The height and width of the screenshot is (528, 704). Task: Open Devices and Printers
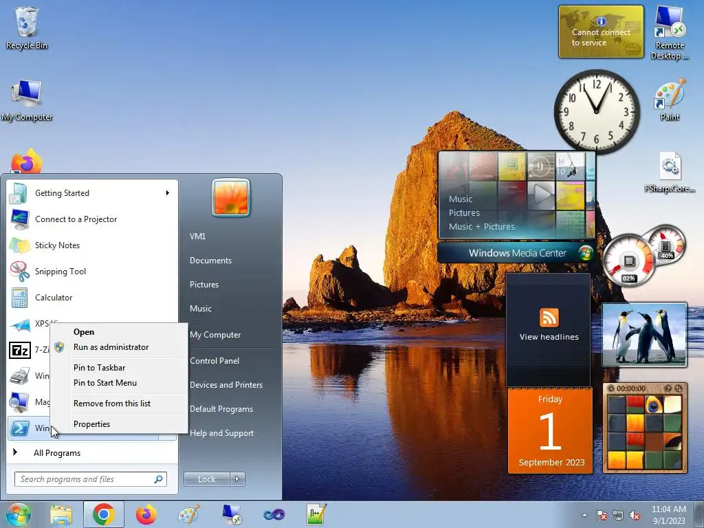click(x=226, y=385)
